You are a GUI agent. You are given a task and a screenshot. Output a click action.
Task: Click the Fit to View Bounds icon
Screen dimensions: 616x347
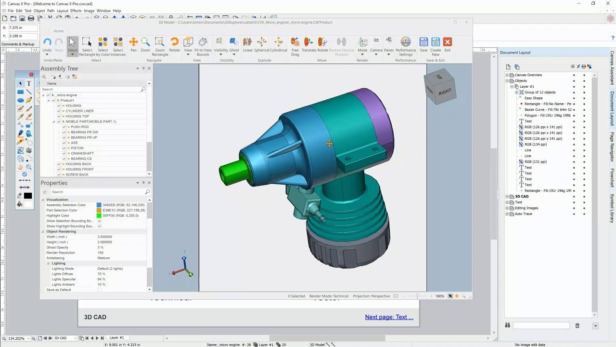click(203, 43)
